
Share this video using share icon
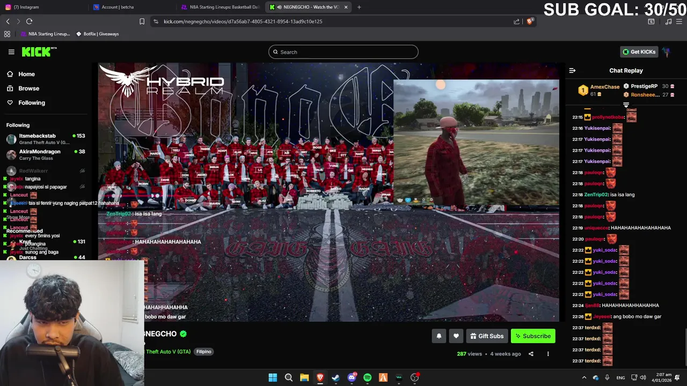(x=531, y=354)
